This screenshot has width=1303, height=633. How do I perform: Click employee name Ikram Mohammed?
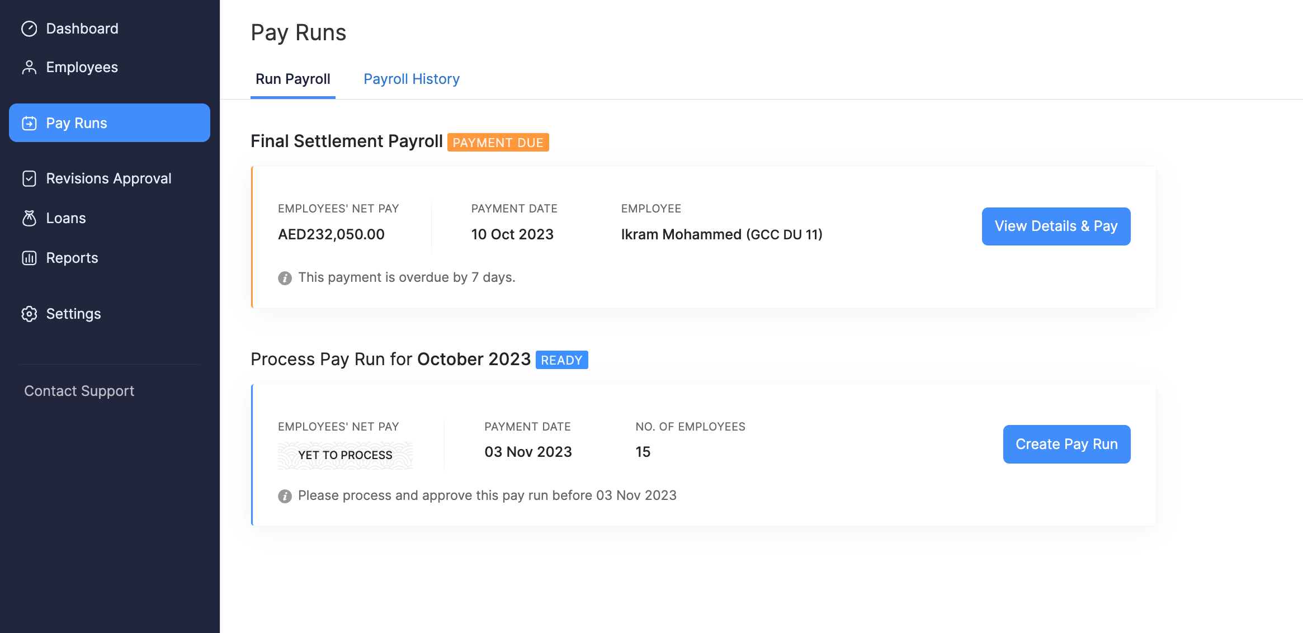click(x=722, y=234)
